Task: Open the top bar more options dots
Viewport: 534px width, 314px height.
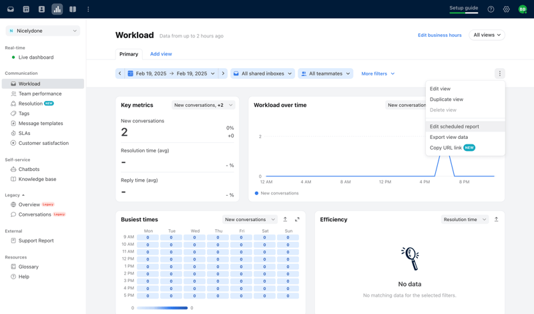Action: coord(88,9)
